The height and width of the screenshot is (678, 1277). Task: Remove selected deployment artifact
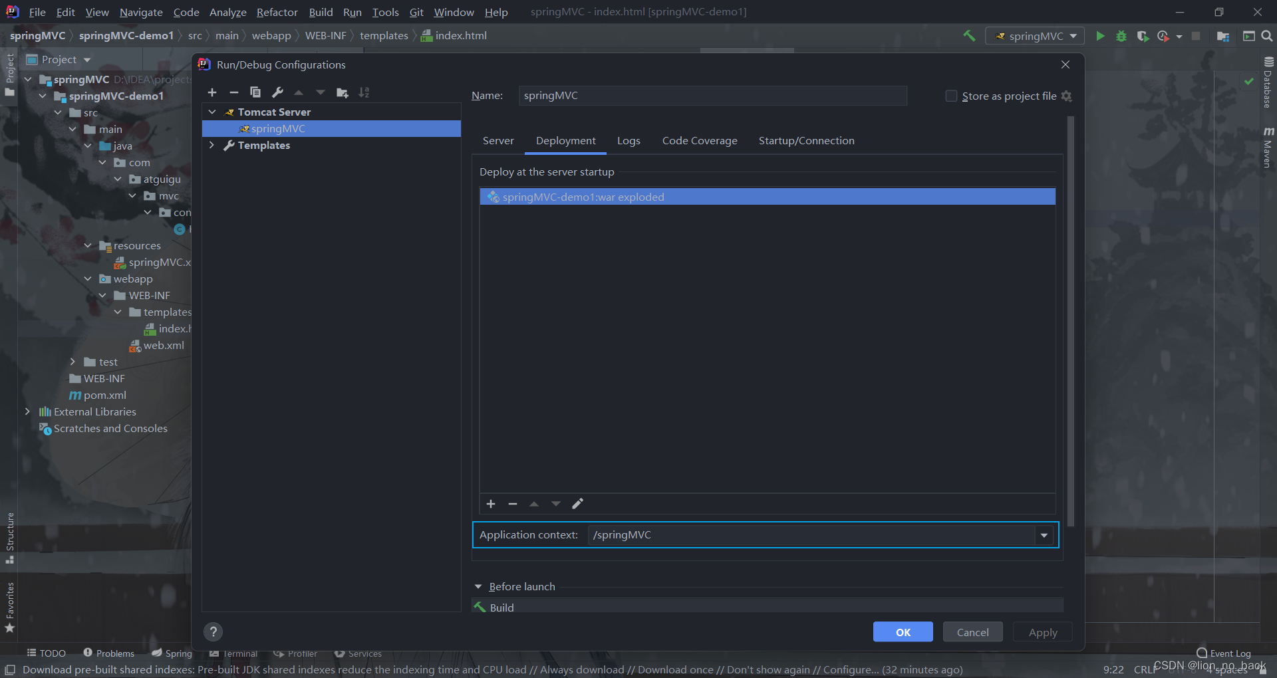point(513,504)
